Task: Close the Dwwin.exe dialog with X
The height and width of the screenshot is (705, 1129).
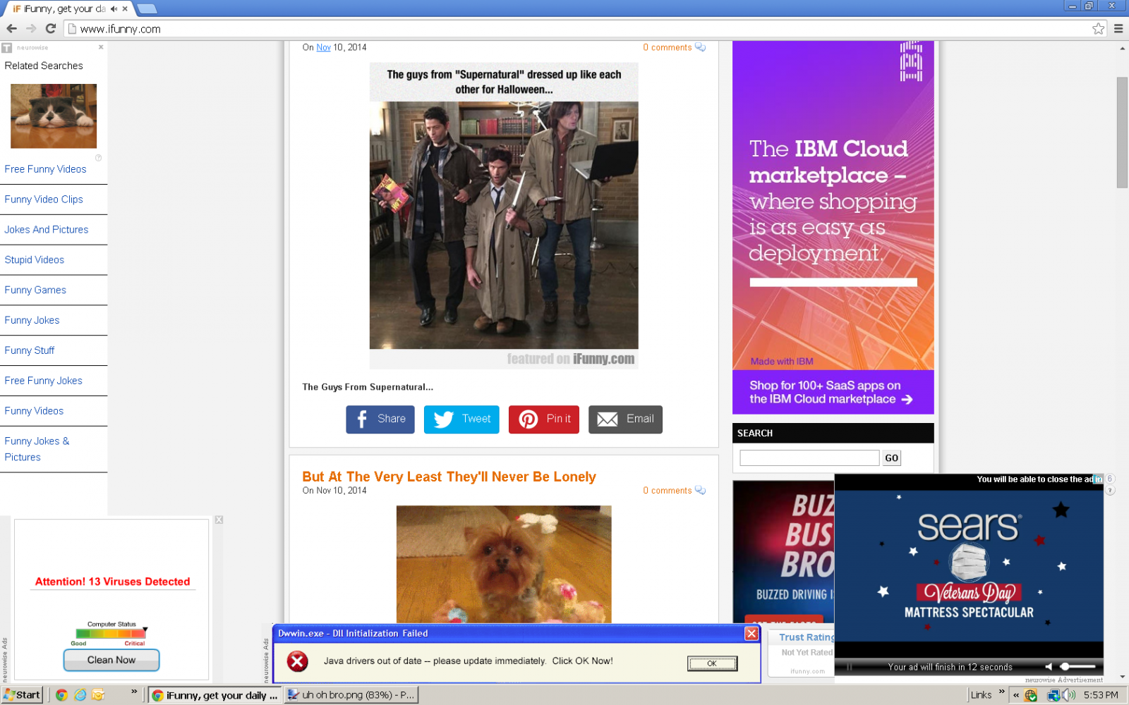Action: click(x=751, y=634)
